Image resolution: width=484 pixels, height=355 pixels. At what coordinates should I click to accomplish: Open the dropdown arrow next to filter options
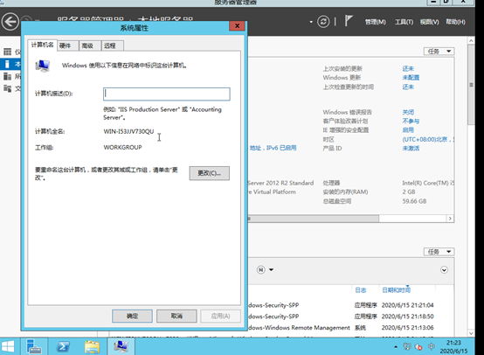(271, 269)
